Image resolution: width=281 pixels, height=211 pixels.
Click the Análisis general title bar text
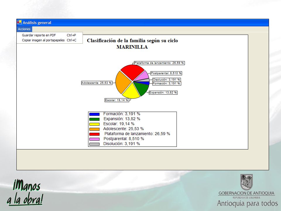37,23
